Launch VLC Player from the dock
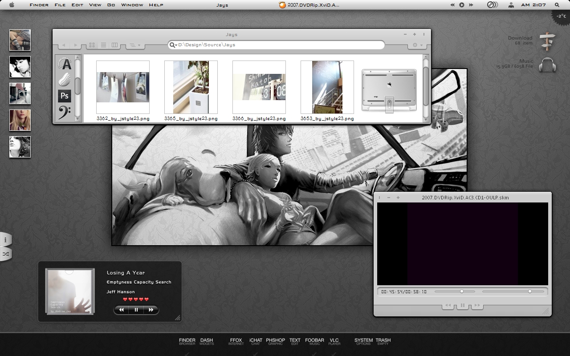This screenshot has width=570, height=356. [x=334, y=341]
